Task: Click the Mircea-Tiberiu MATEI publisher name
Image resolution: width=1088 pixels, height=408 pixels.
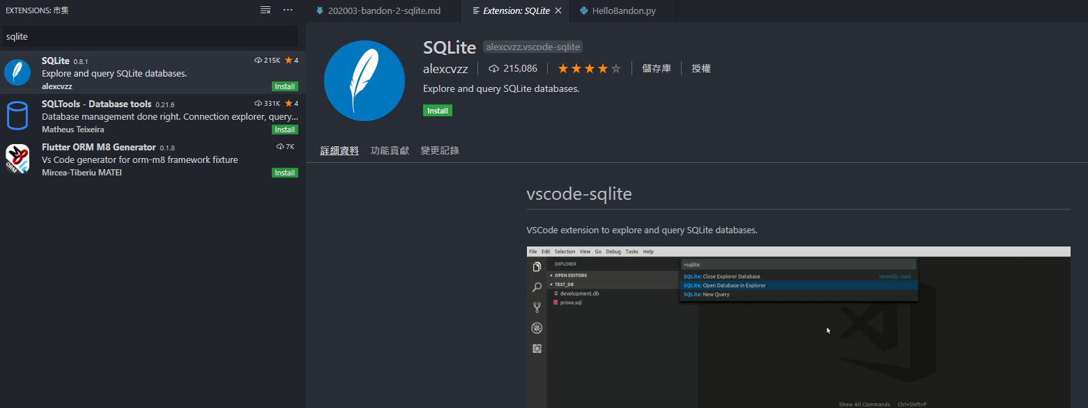Action: (x=82, y=173)
